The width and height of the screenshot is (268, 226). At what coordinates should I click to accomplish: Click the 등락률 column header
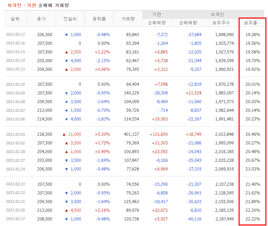pyautogui.click(x=99, y=19)
